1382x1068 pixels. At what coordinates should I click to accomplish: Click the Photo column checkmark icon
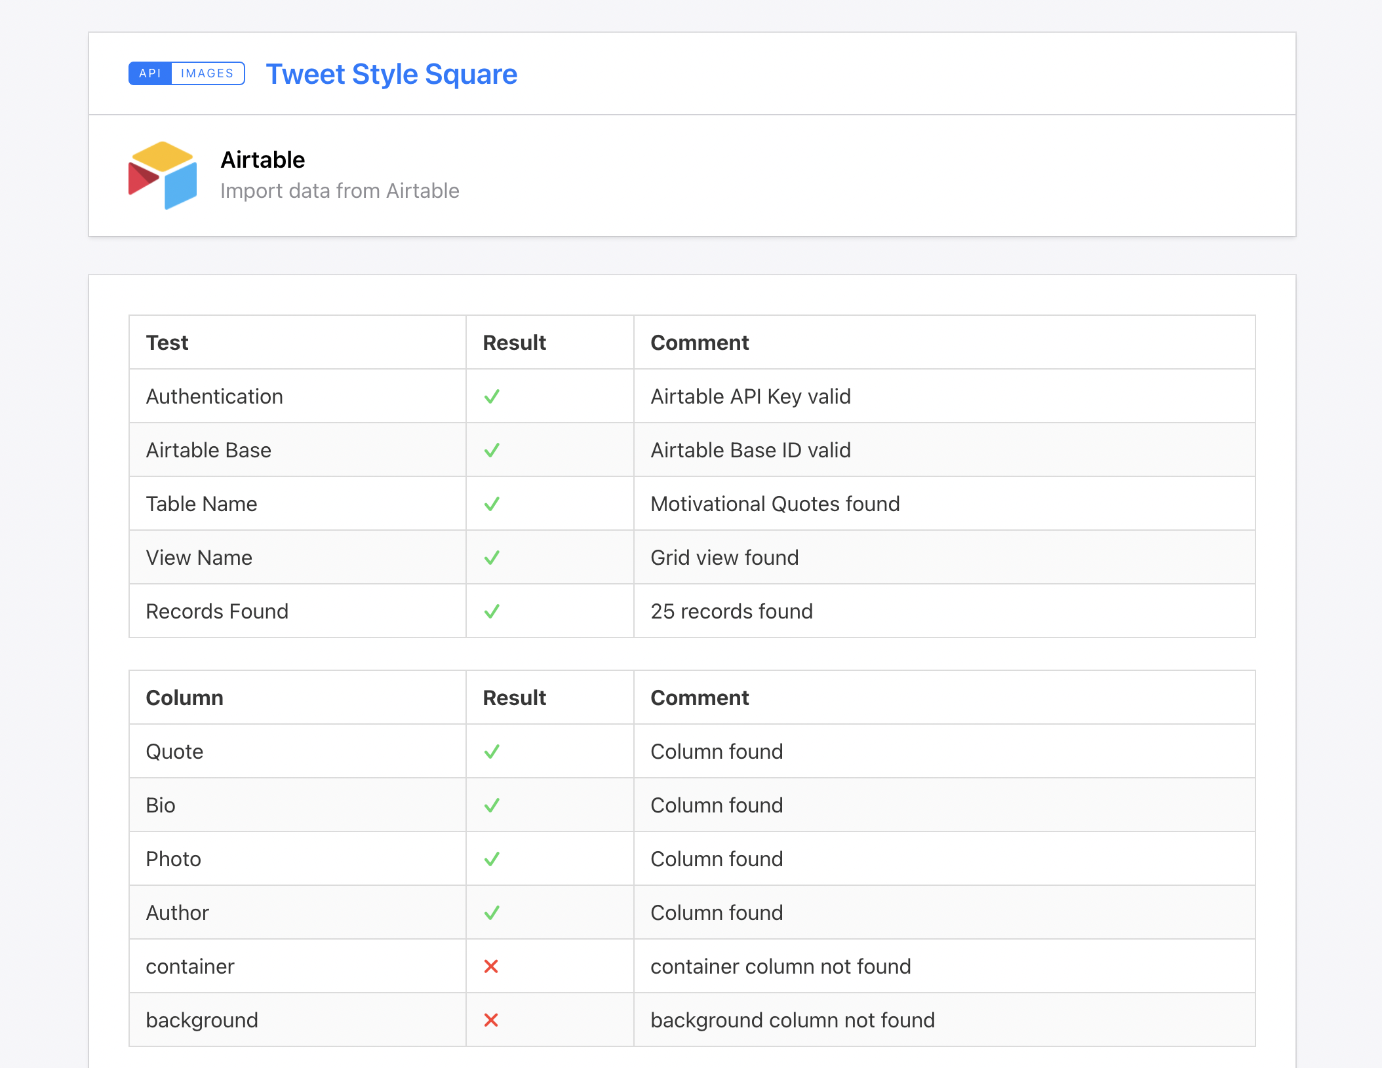(x=492, y=859)
